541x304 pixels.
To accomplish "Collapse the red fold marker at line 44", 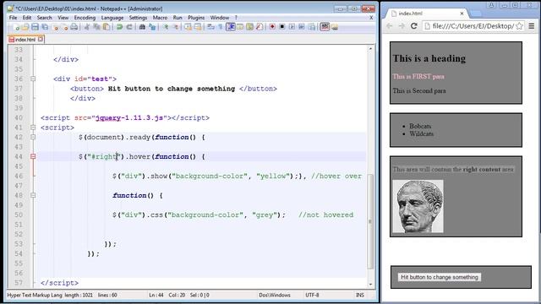I will click(33, 156).
